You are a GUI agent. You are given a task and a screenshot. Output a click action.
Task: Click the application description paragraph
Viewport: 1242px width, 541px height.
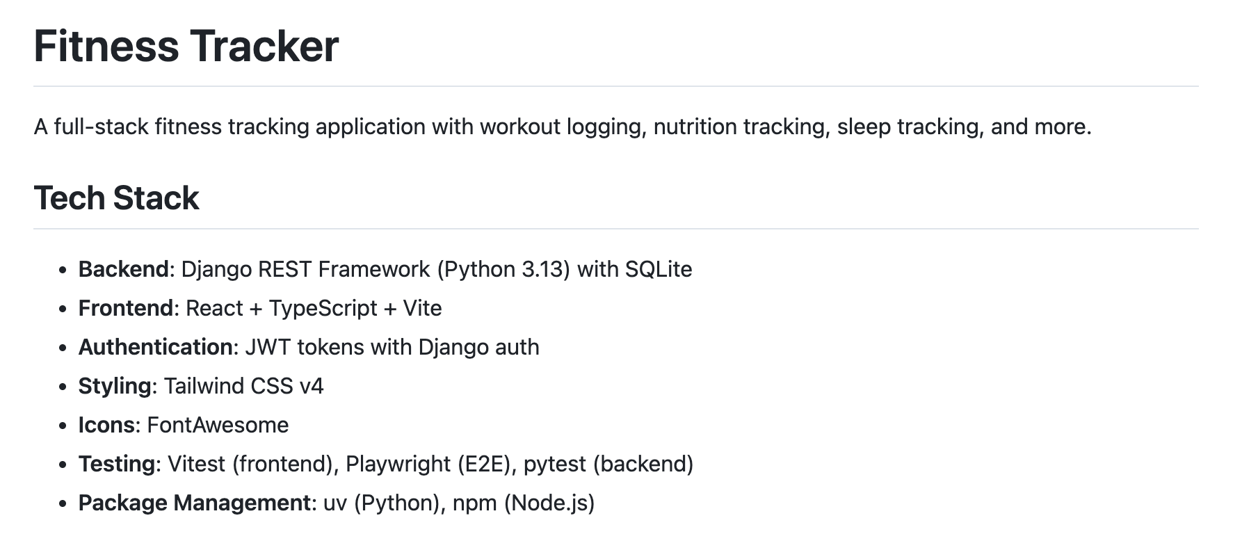click(x=563, y=127)
